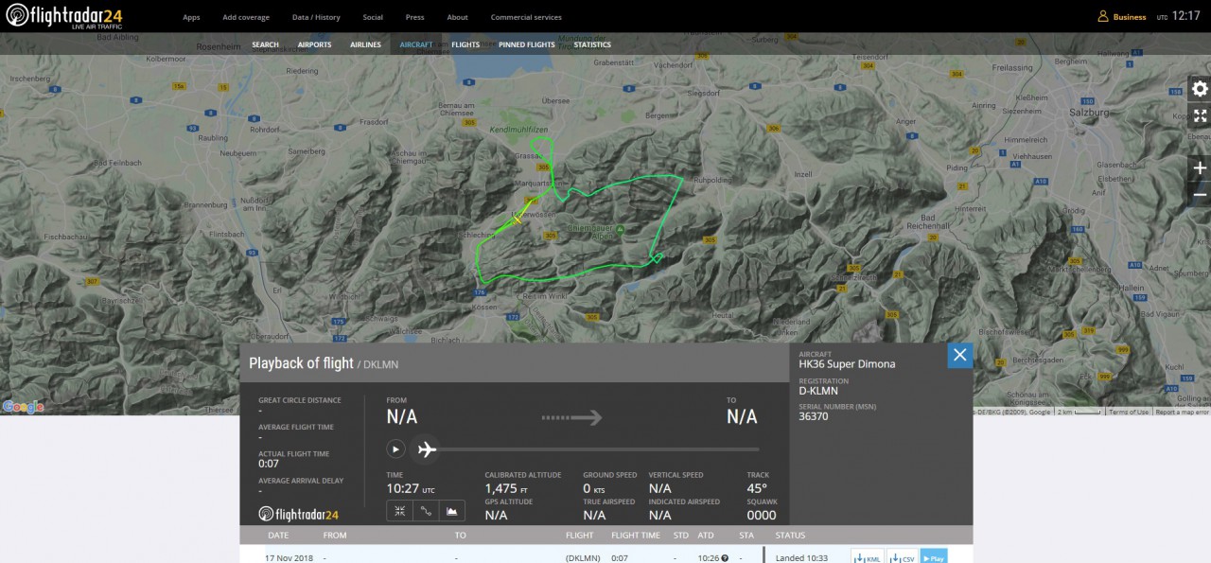Close the flight playback panel
Screen dimensions: 1211x563
tap(960, 355)
